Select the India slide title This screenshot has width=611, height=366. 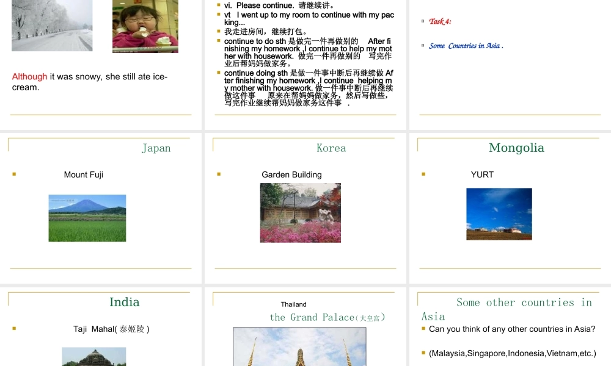pyautogui.click(x=125, y=302)
